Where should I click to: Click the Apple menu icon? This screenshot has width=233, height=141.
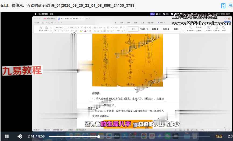(35, 14)
